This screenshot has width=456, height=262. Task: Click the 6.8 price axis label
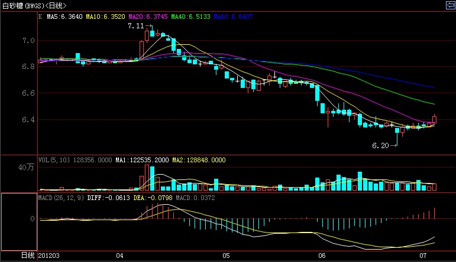coord(28,67)
